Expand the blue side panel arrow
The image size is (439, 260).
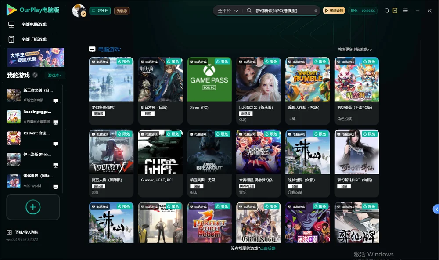[436, 209]
